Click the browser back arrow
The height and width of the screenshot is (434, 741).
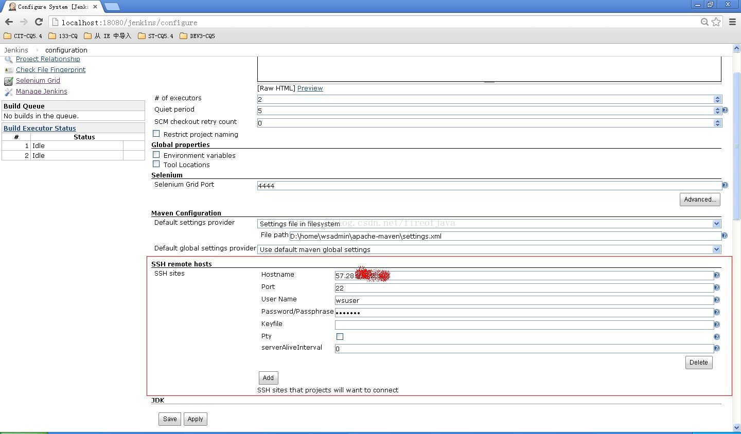coord(9,22)
